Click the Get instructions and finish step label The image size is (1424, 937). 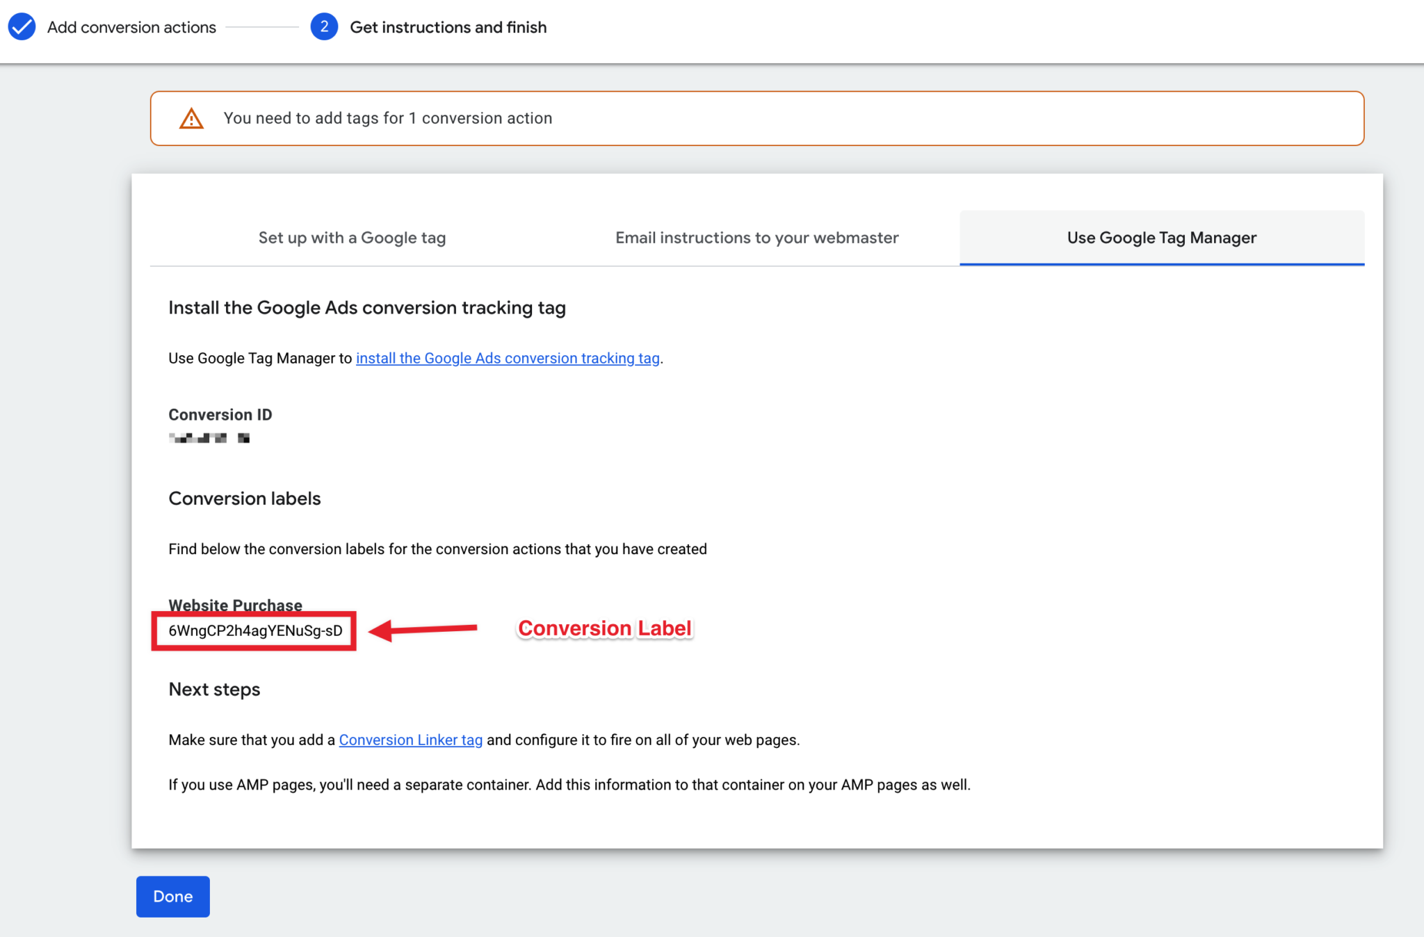[448, 26]
